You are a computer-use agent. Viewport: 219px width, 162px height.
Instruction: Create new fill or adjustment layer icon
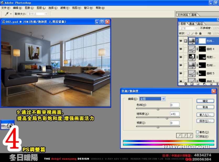(x=205, y=84)
